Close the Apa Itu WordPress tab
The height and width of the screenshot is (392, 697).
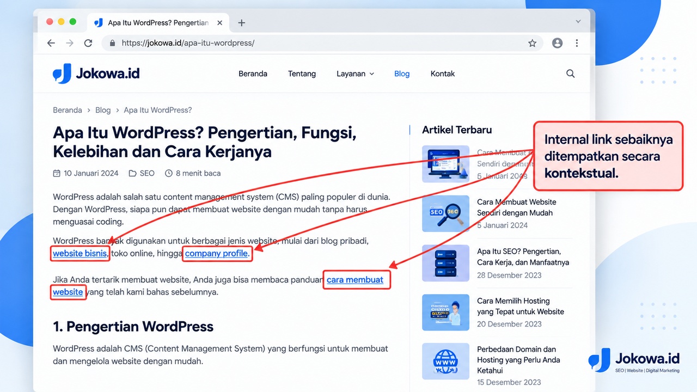pyautogui.click(x=220, y=23)
